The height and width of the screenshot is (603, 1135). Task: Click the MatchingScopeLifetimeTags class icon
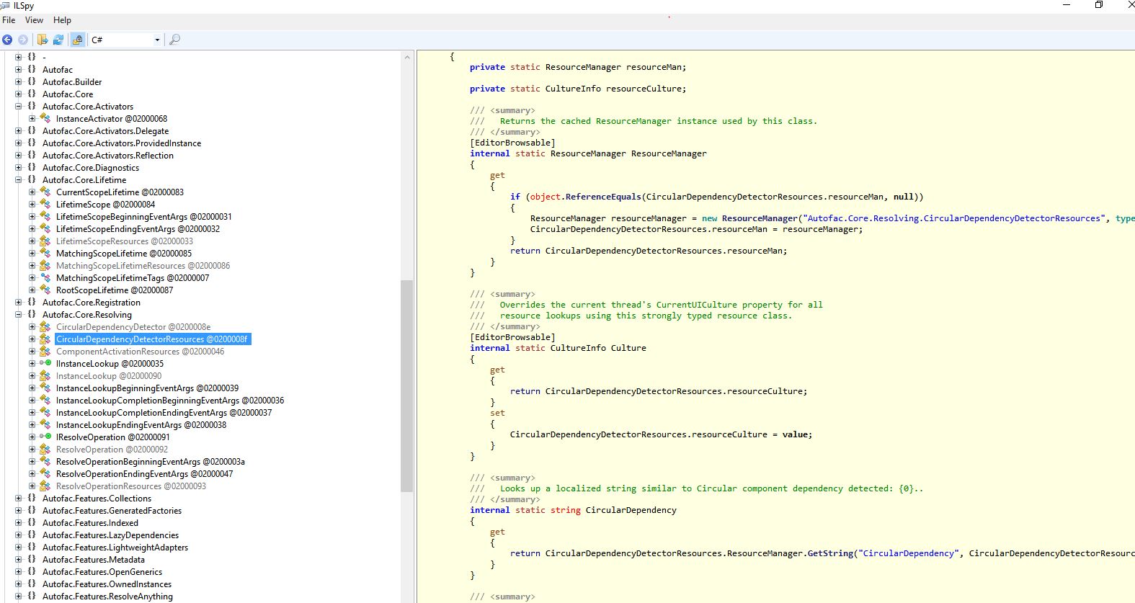tap(45, 278)
